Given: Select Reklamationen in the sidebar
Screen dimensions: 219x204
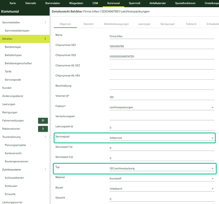Looking at the screenshot, I should coord(11,129).
